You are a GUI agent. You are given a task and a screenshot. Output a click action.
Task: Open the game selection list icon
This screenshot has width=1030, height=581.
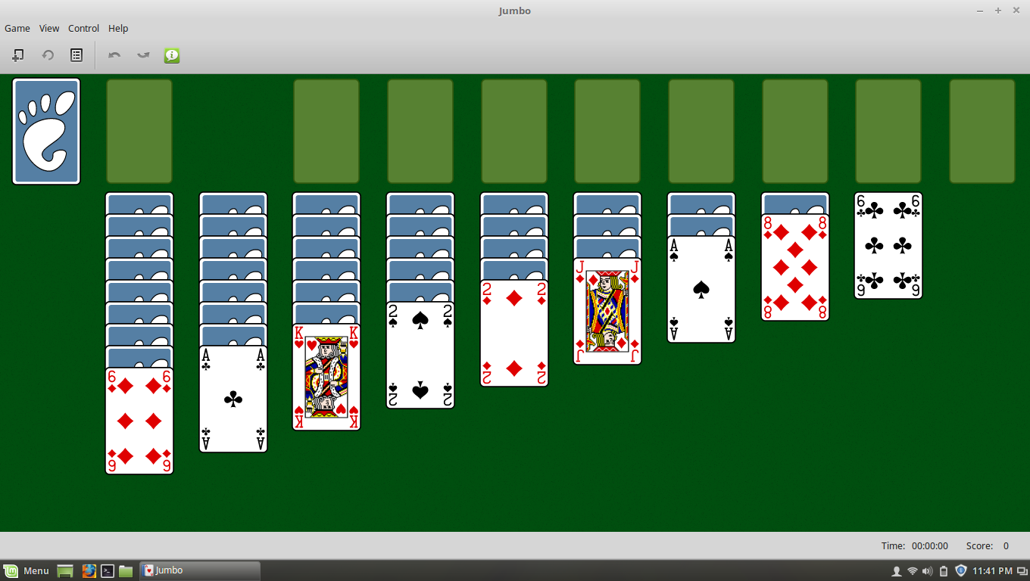(x=76, y=54)
